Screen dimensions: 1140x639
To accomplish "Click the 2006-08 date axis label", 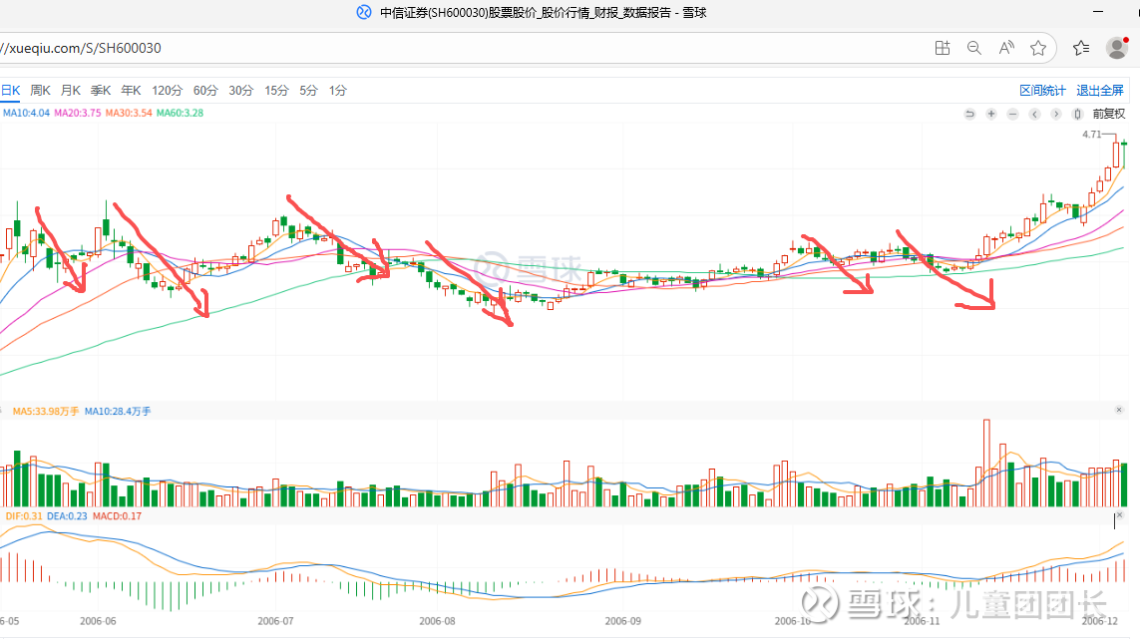I will coord(437,621).
